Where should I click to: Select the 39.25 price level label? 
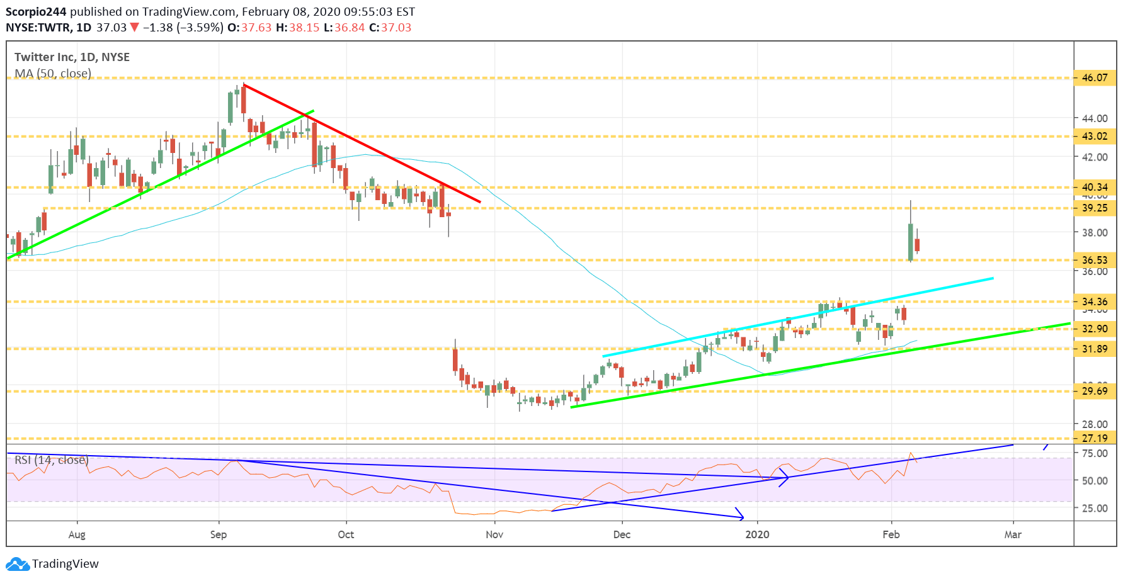pyautogui.click(x=1095, y=208)
